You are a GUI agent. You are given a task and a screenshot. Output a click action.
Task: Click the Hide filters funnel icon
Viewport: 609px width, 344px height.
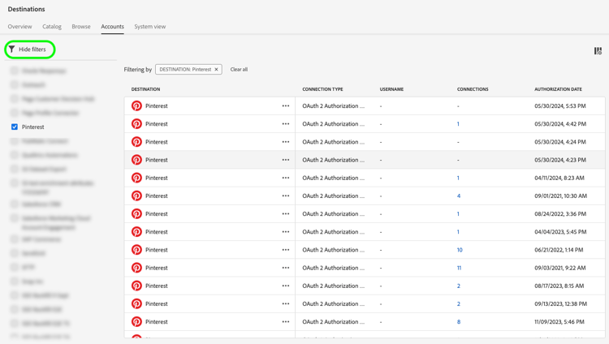[x=12, y=49]
